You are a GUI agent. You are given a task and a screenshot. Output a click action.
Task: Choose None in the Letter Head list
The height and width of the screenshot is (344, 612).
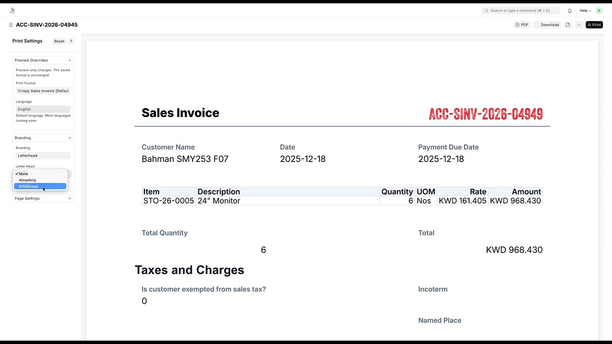click(23, 174)
